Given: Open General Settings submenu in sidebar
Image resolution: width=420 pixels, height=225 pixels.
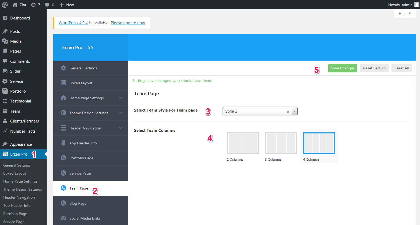Looking at the screenshot, I should 17,165.
